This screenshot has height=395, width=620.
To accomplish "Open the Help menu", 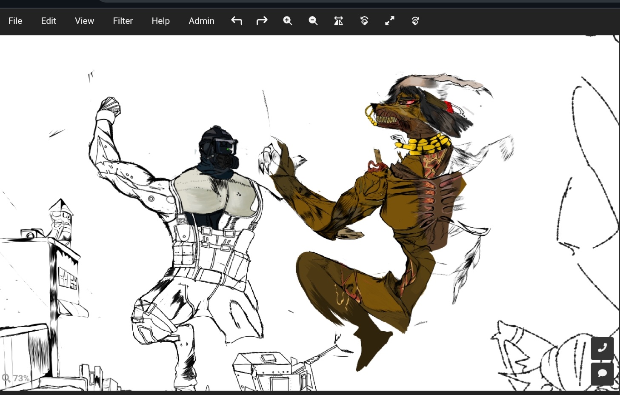I will [160, 21].
